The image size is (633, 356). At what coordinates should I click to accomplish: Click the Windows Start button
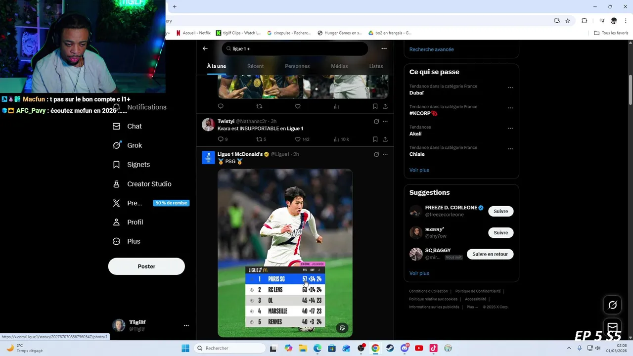185,348
